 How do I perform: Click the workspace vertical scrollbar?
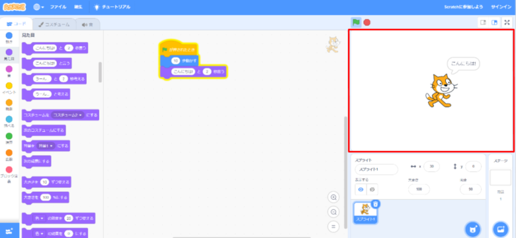click(345, 172)
